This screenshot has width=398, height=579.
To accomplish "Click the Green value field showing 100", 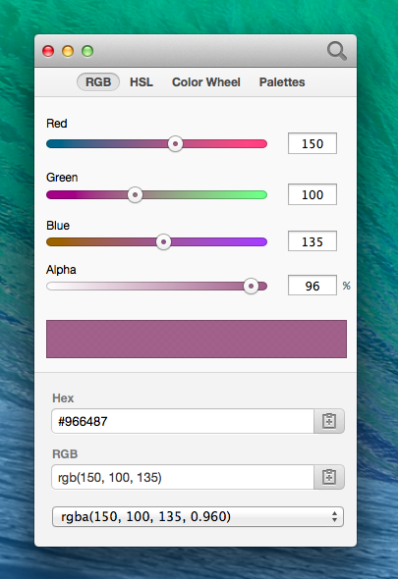I will 313,194.
